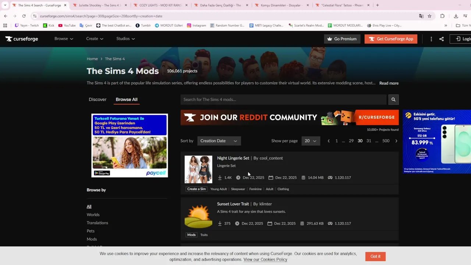Switch to Browse All tab
This screenshot has width=471, height=265.
pos(127,99)
